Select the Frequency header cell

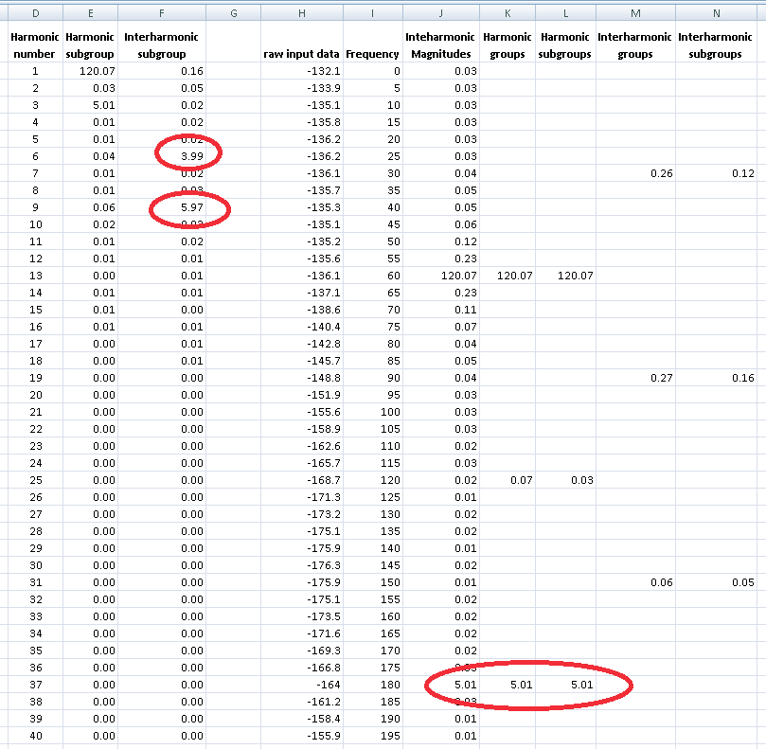372,54
